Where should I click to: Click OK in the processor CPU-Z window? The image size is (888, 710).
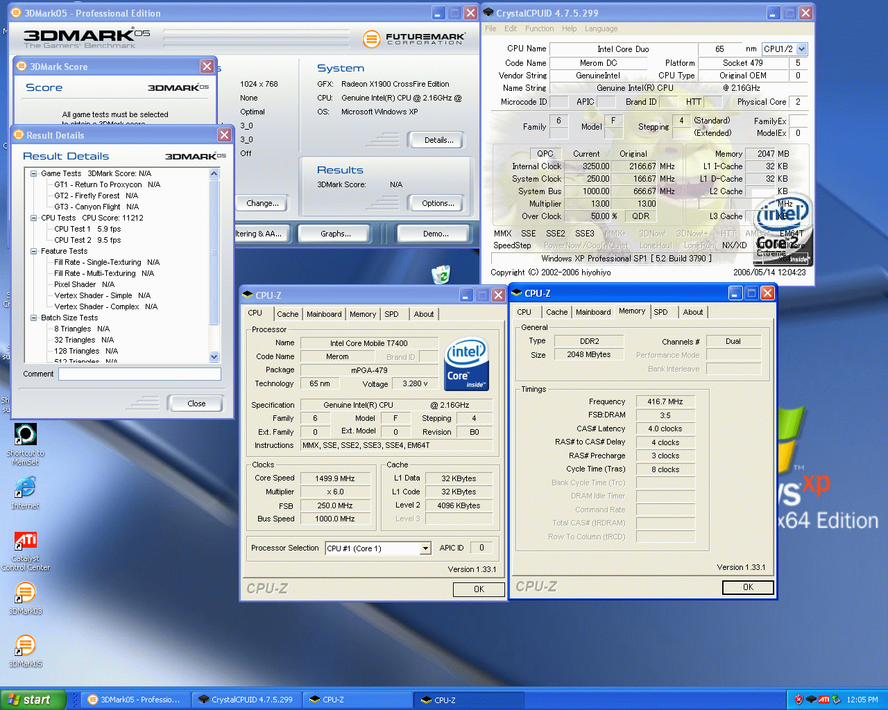click(x=479, y=589)
